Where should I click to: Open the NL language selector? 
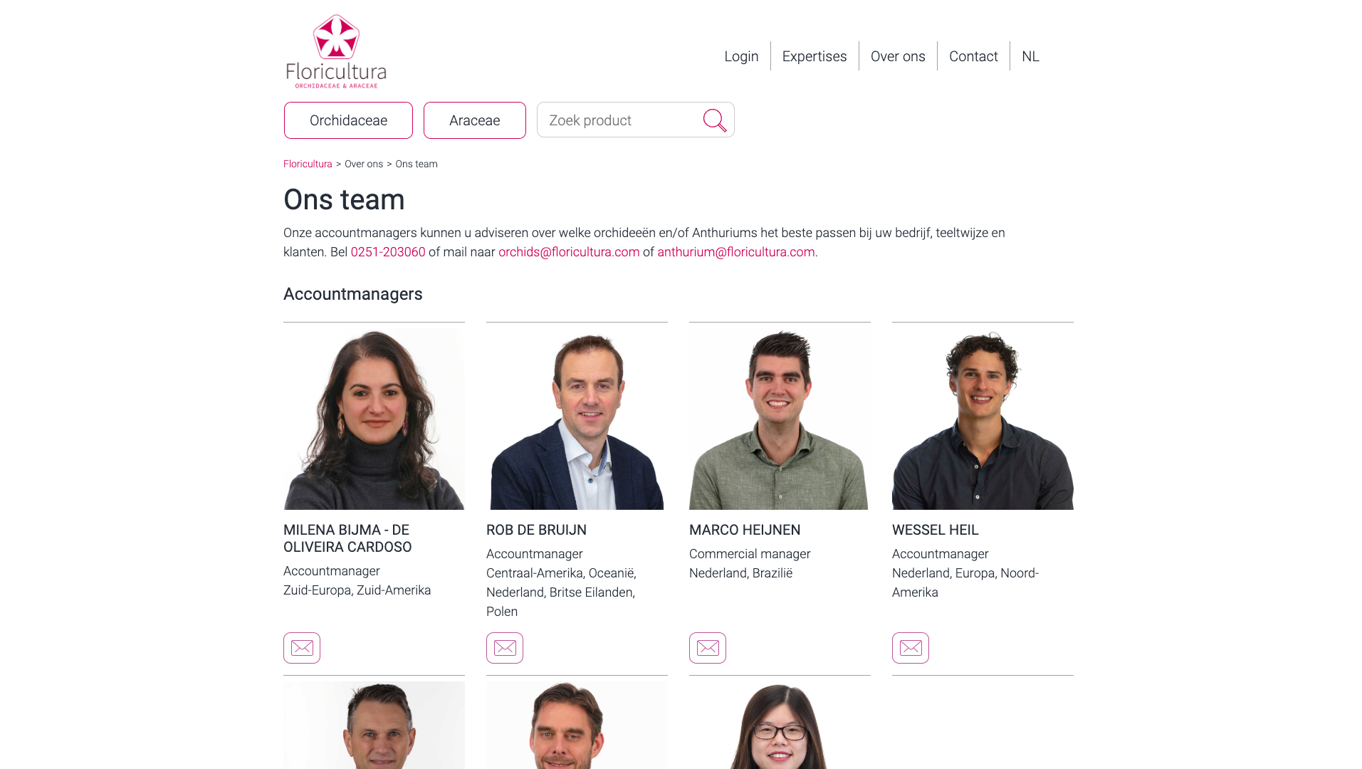1030,56
